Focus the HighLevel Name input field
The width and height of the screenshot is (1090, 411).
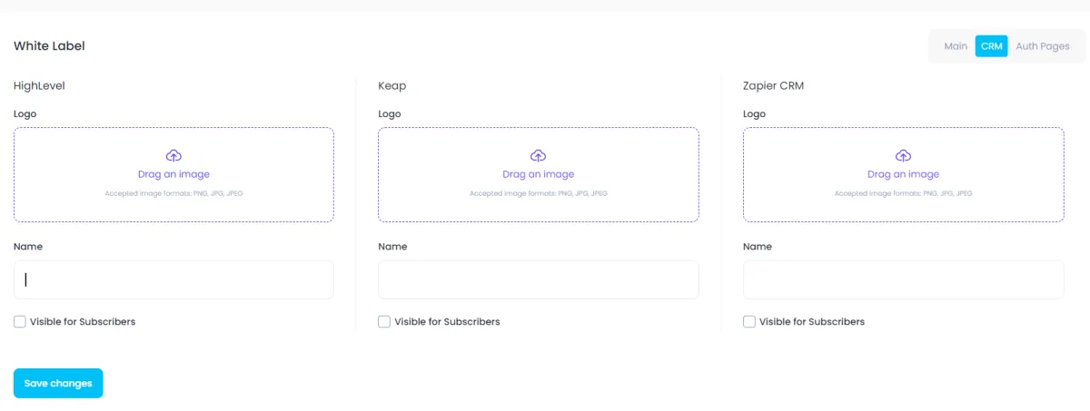[173, 280]
